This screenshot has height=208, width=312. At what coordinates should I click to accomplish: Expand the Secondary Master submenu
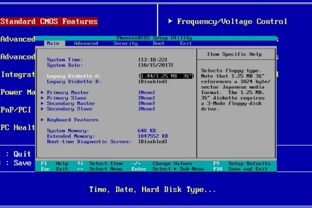click(71, 103)
